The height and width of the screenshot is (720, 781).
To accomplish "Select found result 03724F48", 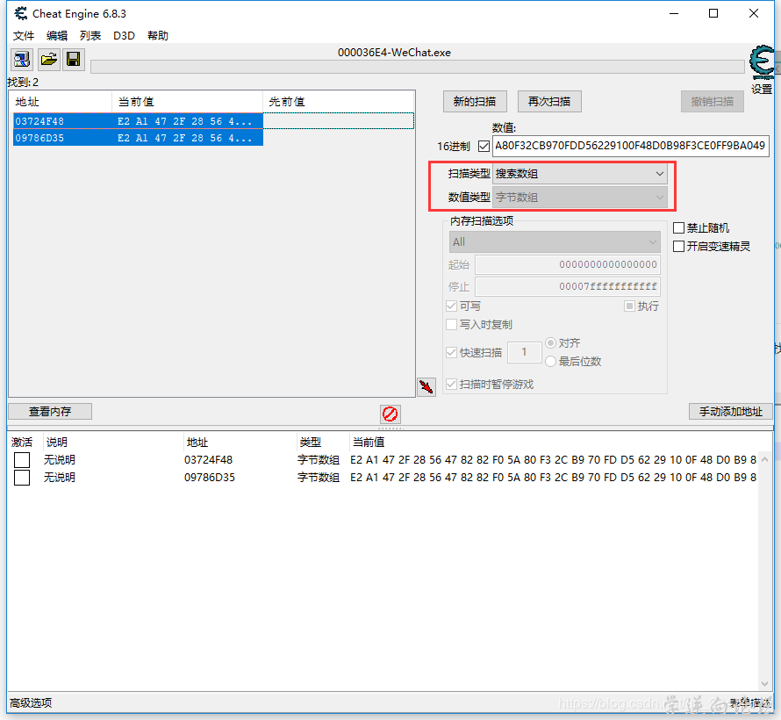I will (138, 121).
